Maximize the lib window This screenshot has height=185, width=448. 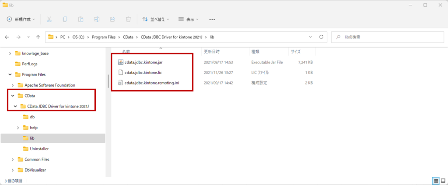(x=425, y=5)
